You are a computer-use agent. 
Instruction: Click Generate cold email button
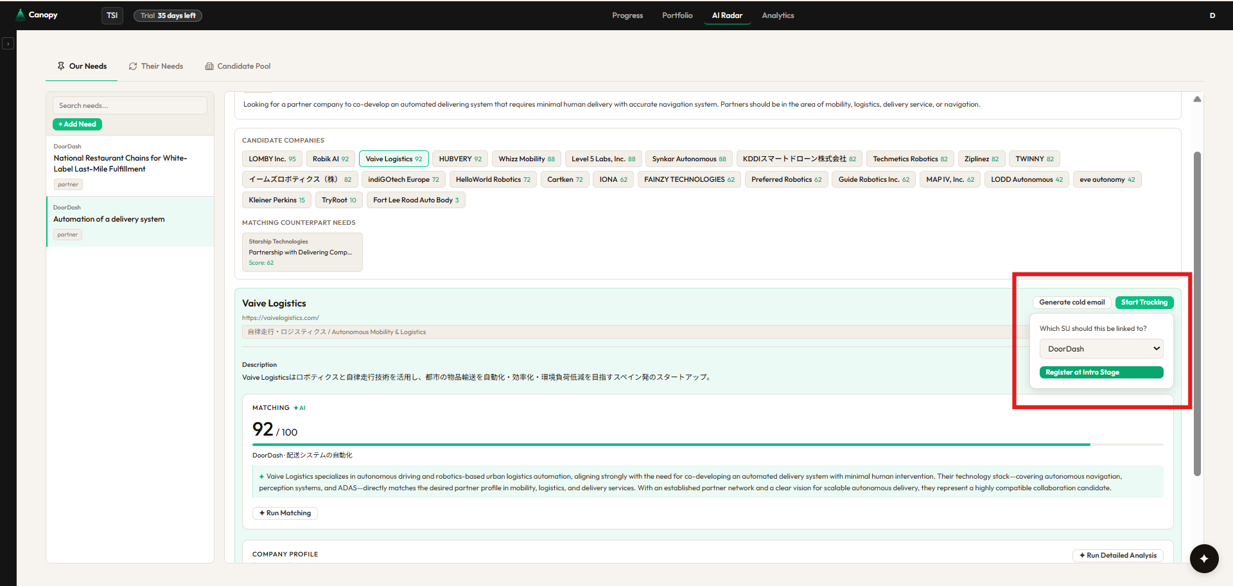click(1072, 302)
